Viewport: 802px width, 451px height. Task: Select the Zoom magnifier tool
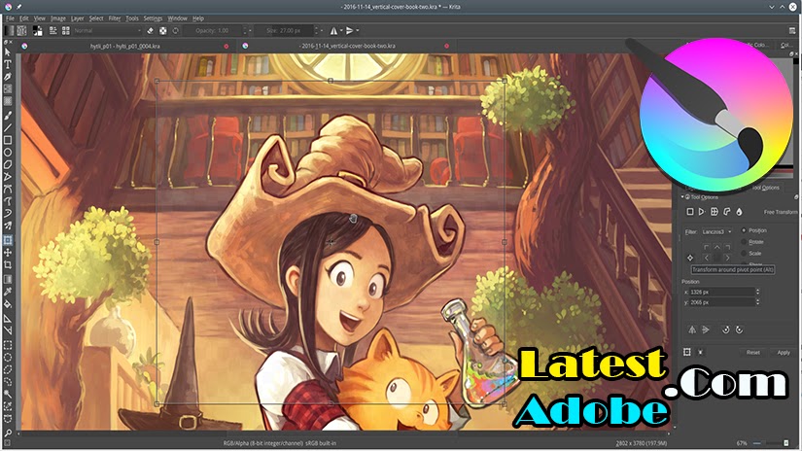tap(8, 434)
